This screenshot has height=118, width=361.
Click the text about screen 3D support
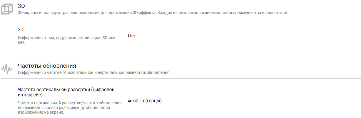(x=67, y=40)
